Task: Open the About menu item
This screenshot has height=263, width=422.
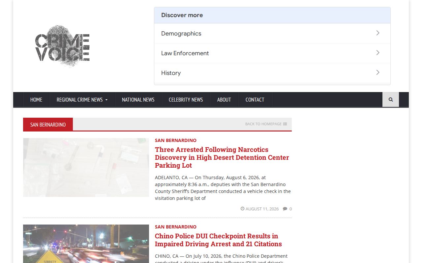Action: [x=224, y=100]
